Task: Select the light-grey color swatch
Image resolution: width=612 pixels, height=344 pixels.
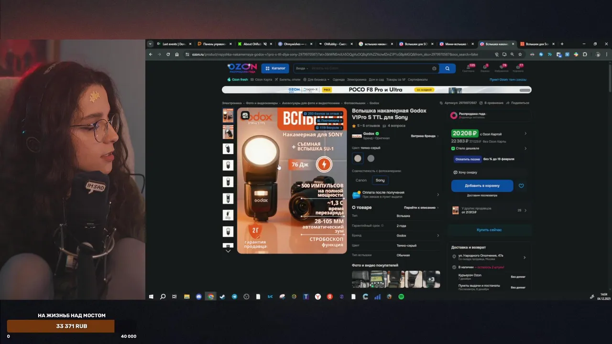Action: pos(358,158)
